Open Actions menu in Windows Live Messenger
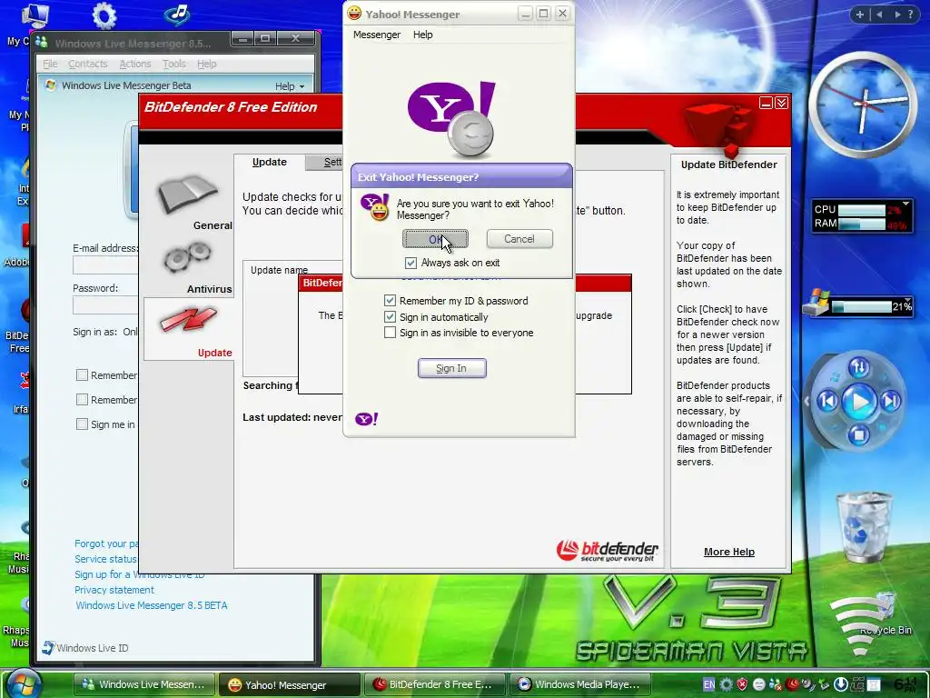 pyautogui.click(x=135, y=64)
